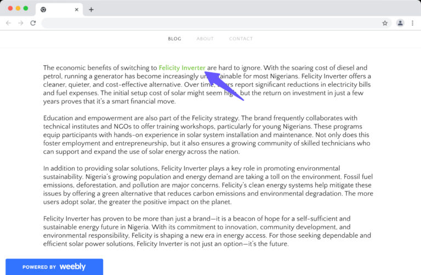Reload the page with refresh icon
Screen dimensions: 421x275
click(x=33, y=23)
